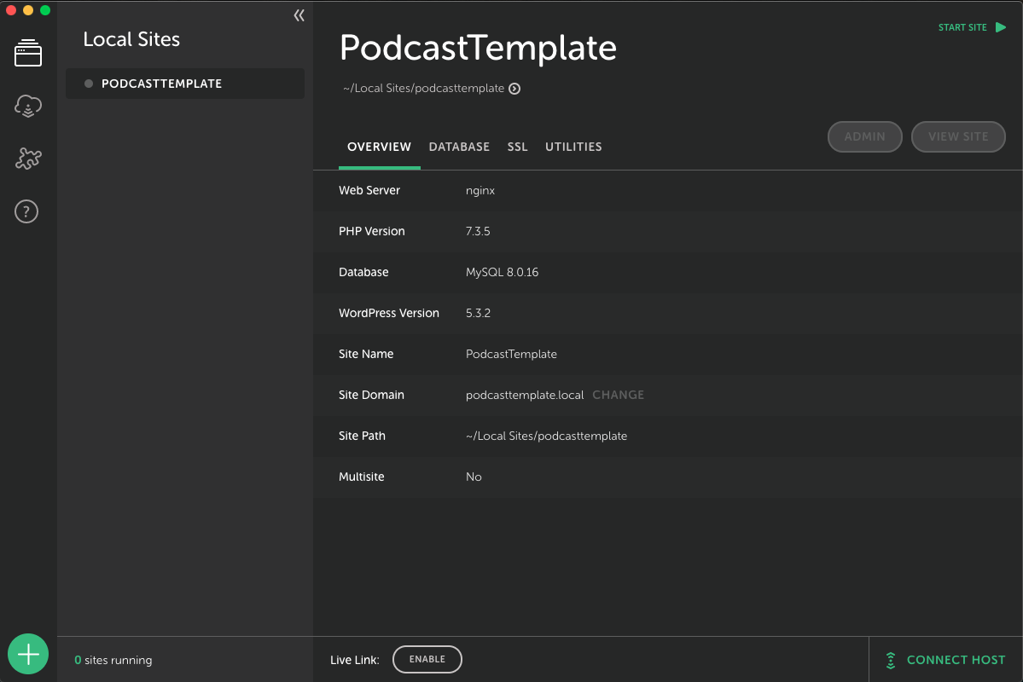
Task: Open the Local Sites sidebar icon
Action: pos(28,53)
